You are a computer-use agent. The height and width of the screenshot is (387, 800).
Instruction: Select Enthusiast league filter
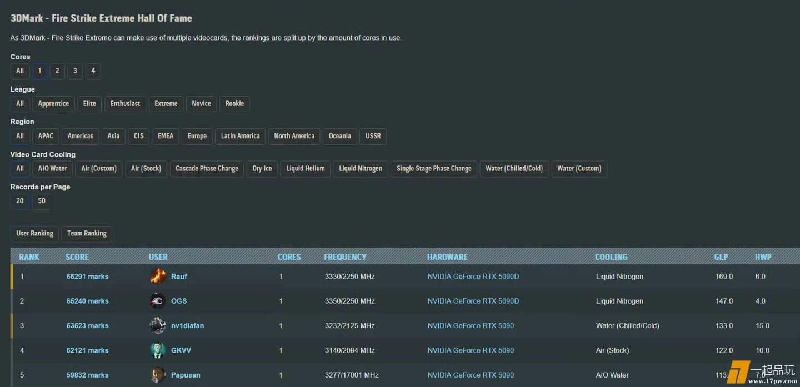[125, 104]
